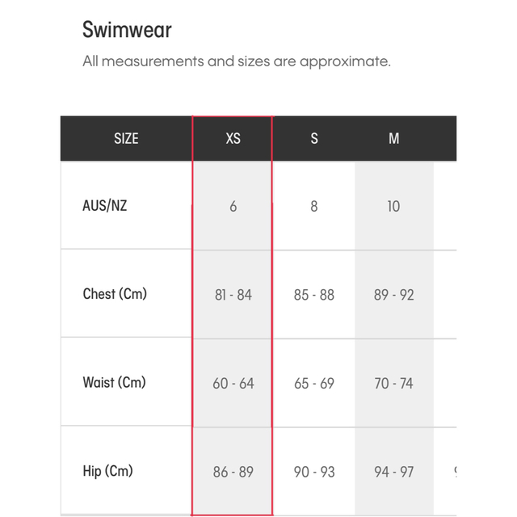
Task: Click the 86 - 89 hip cell
Action: coord(233,471)
